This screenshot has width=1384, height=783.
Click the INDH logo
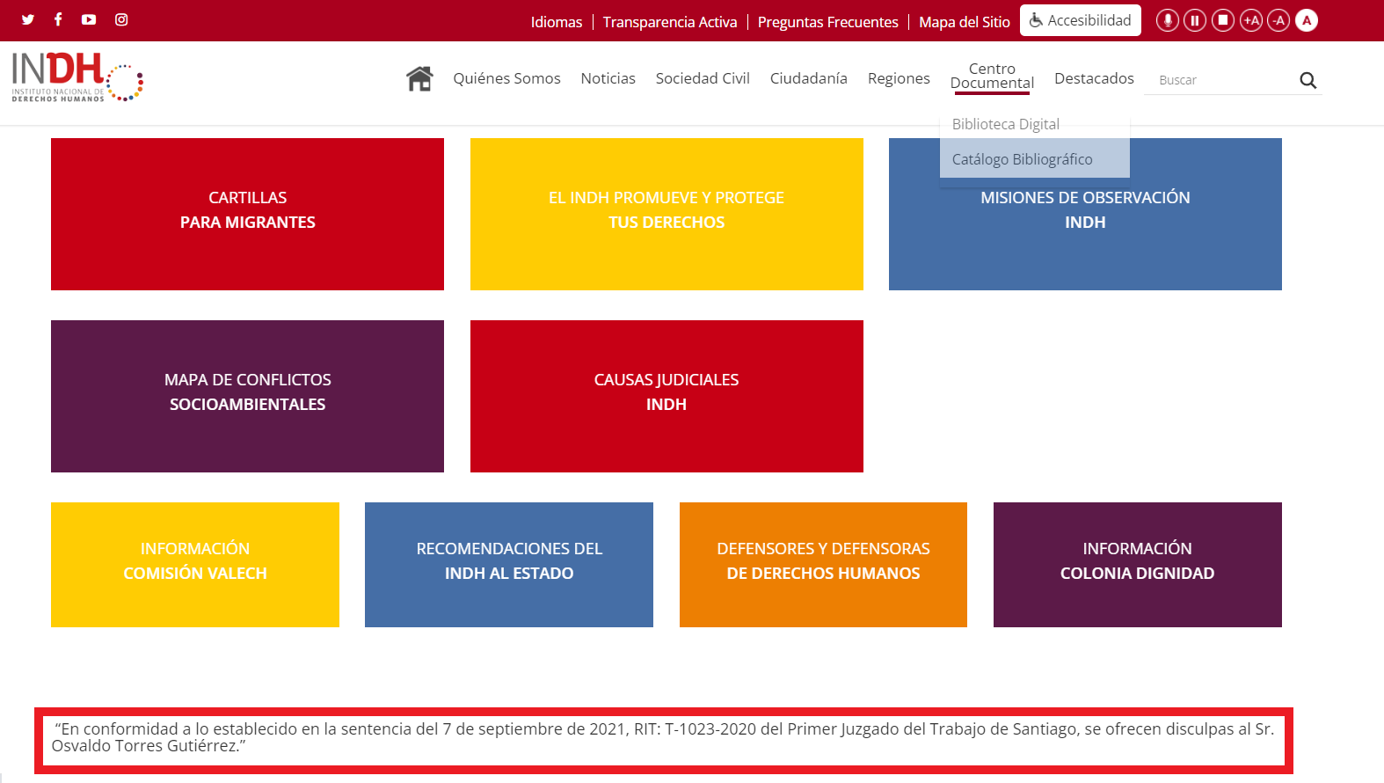click(77, 77)
